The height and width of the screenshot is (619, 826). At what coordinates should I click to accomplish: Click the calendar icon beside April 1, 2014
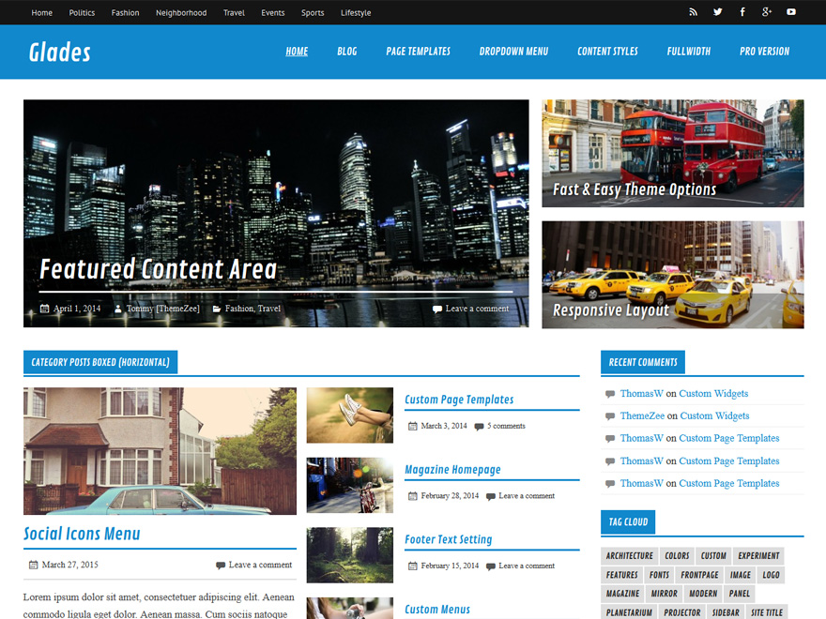coord(45,308)
